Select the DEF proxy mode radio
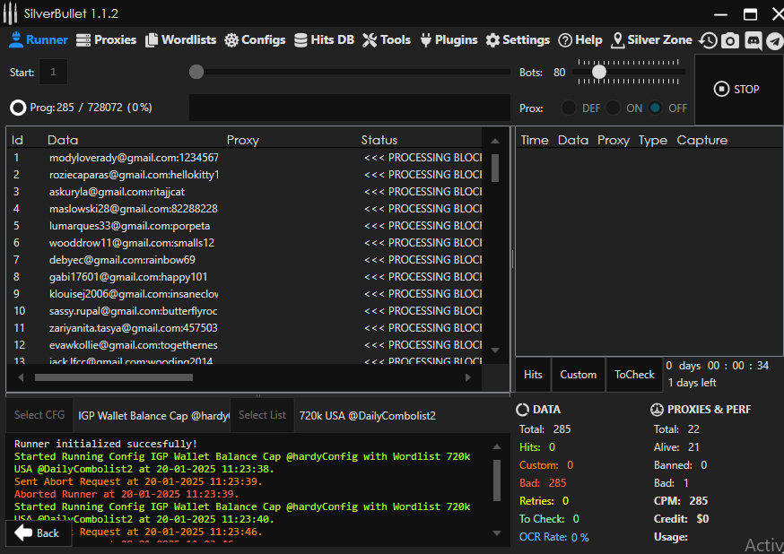Screen dimensions: 784x554 pos(569,108)
